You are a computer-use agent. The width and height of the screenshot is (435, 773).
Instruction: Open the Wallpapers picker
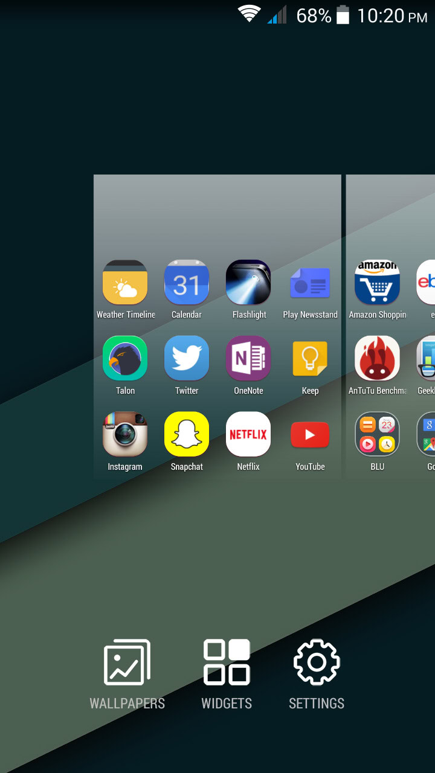click(x=127, y=674)
